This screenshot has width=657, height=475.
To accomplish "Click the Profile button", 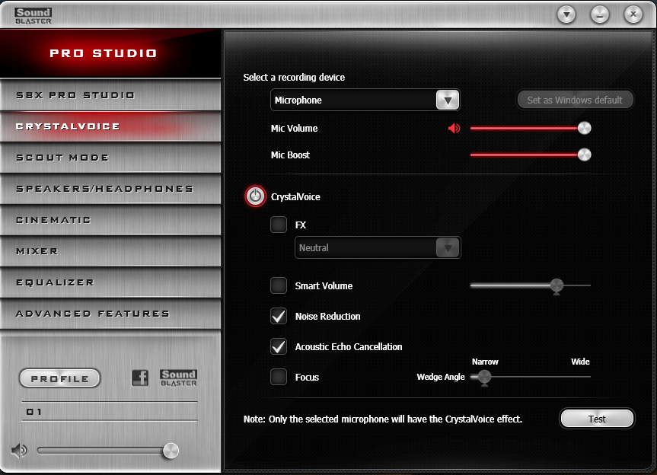I will point(60,378).
